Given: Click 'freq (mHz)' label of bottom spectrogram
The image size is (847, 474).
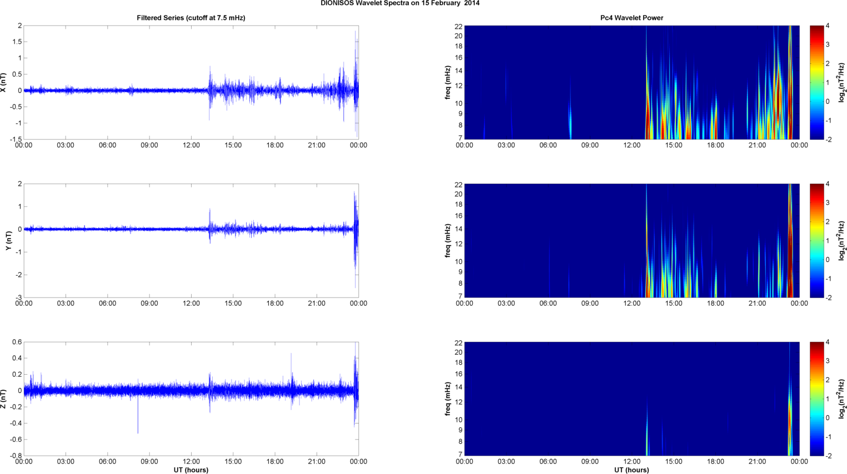Looking at the screenshot, I should coord(447,399).
